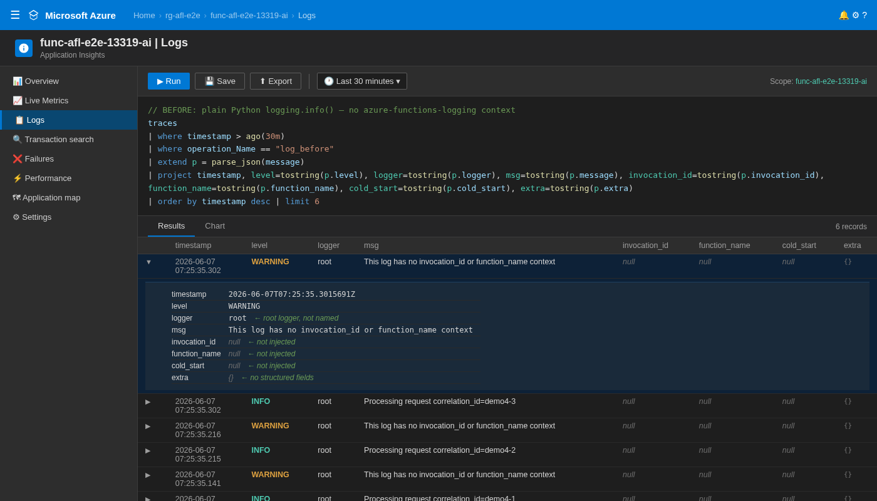The image size is (877, 501).
Task: Switch to the Chart tab
Action: click(x=215, y=226)
